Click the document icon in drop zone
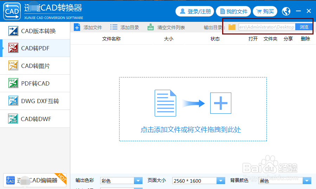The width and height of the screenshot is (316, 189). coord(165,103)
